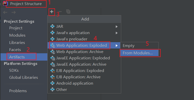Select Android application menu item
Screen dimensions: 194x100
pos(84,83)
